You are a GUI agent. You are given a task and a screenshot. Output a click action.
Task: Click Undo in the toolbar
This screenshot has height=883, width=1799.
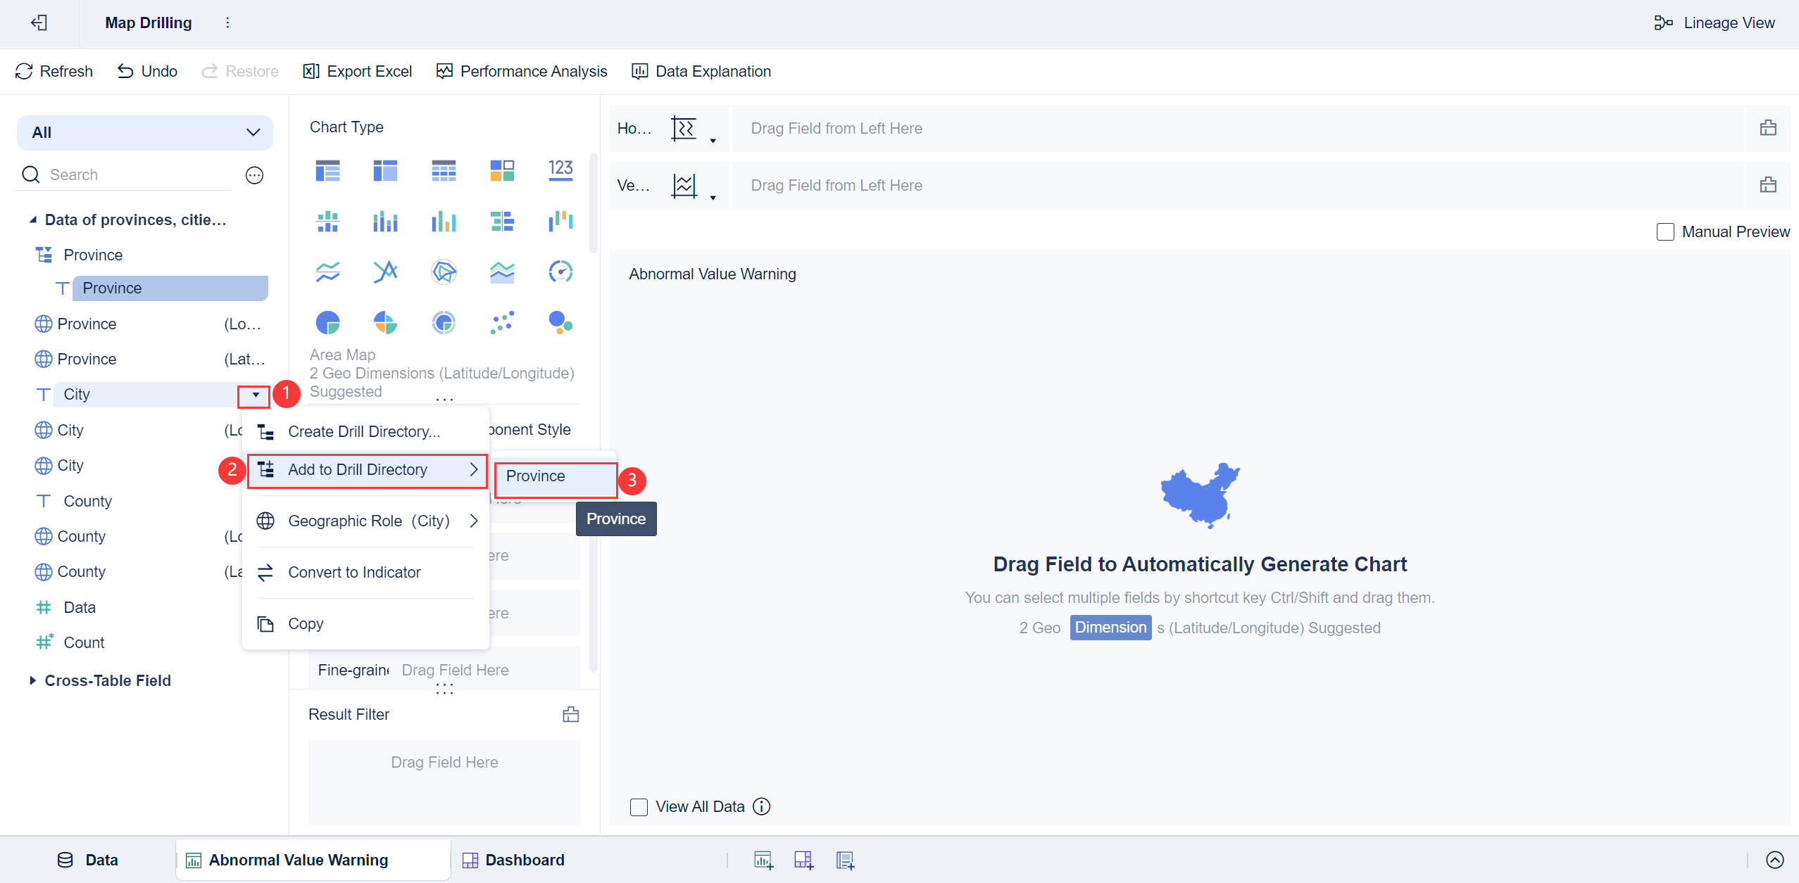(x=147, y=71)
